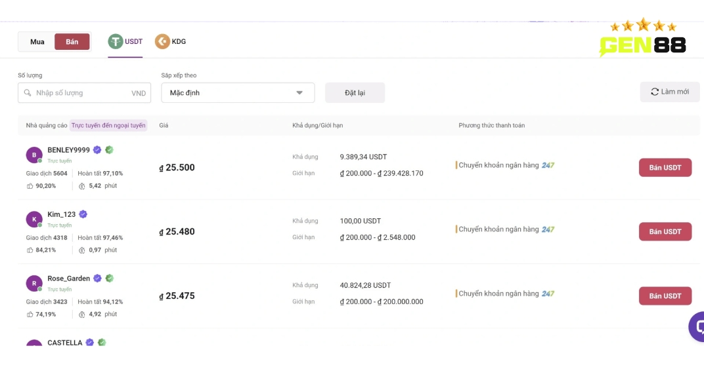704x367 pixels.
Task: Click thumbs-up icon next to 84,21%
Action: [30, 250]
